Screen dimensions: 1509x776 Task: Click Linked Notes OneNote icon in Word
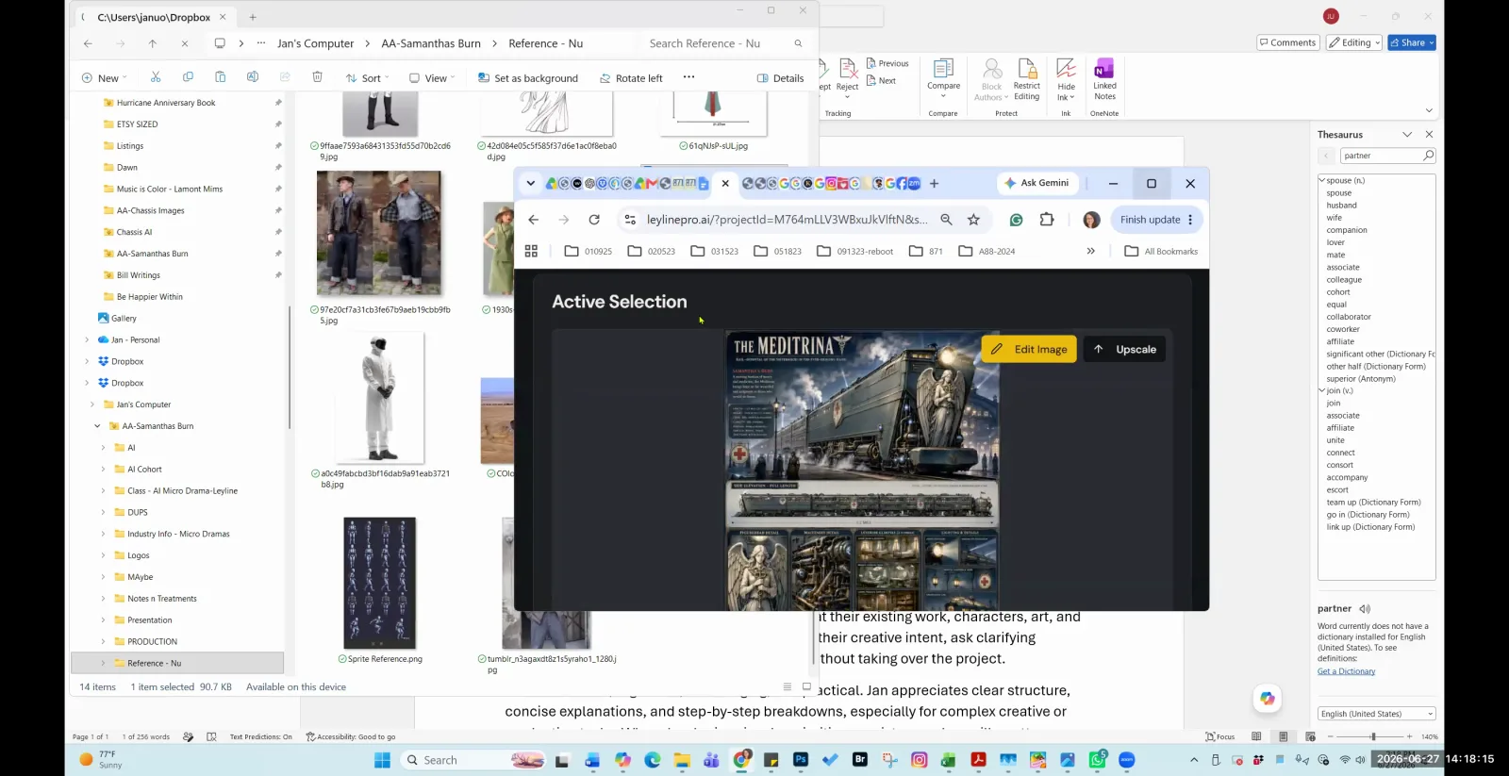[x=1104, y=79]
